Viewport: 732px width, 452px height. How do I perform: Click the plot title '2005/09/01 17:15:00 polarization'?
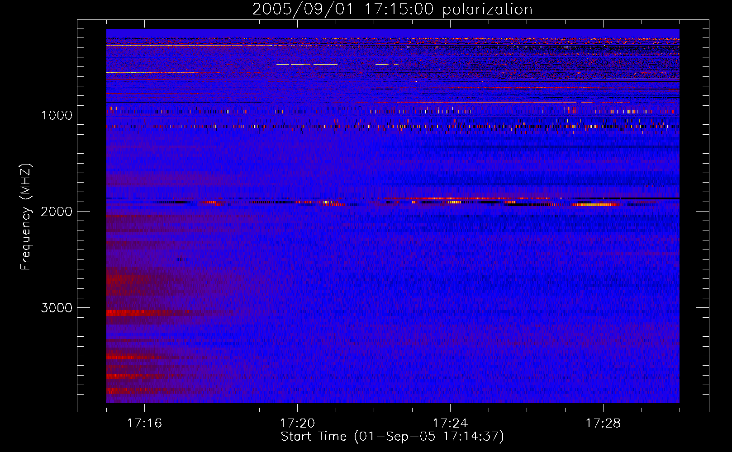click(392, 9)
